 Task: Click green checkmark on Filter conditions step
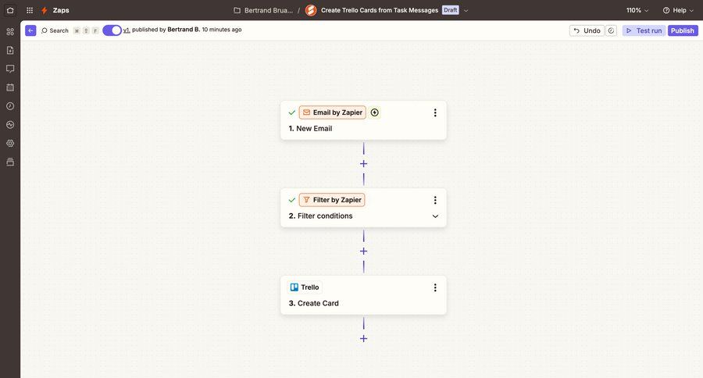point(292,200)
